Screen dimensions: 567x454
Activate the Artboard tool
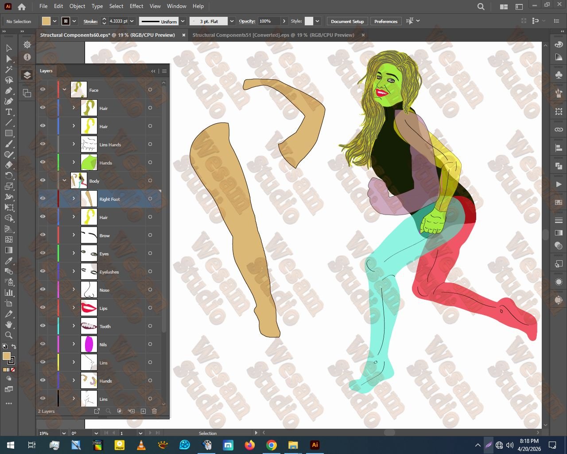click(8, 303)
